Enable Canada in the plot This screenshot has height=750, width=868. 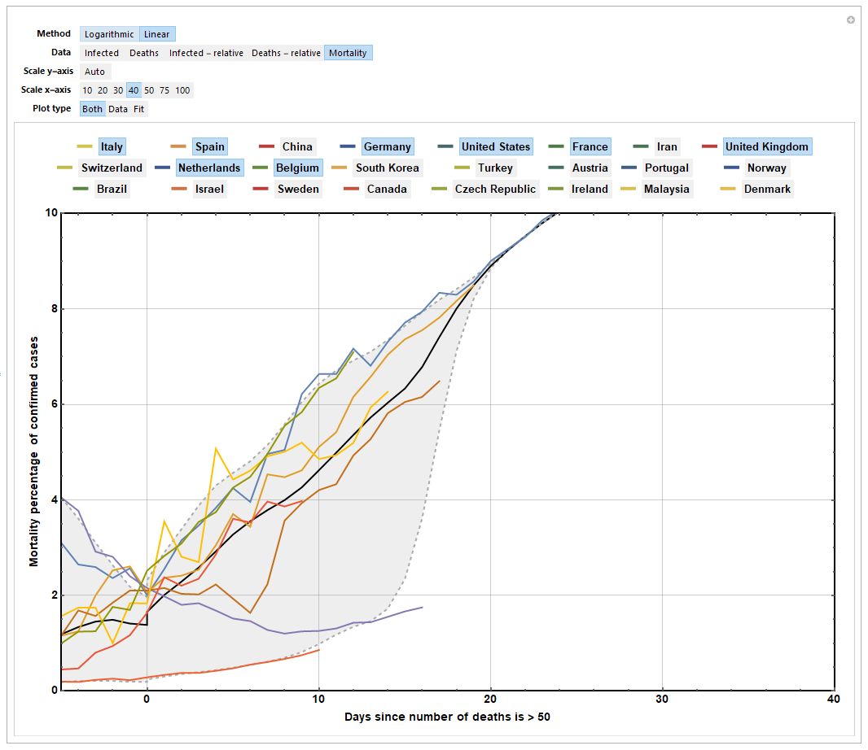[x=388, y=190]
